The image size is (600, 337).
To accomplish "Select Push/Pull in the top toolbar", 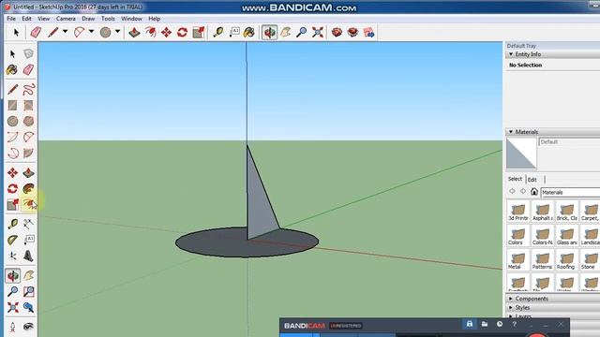I will pyautogui.click(x=134, y=33).
